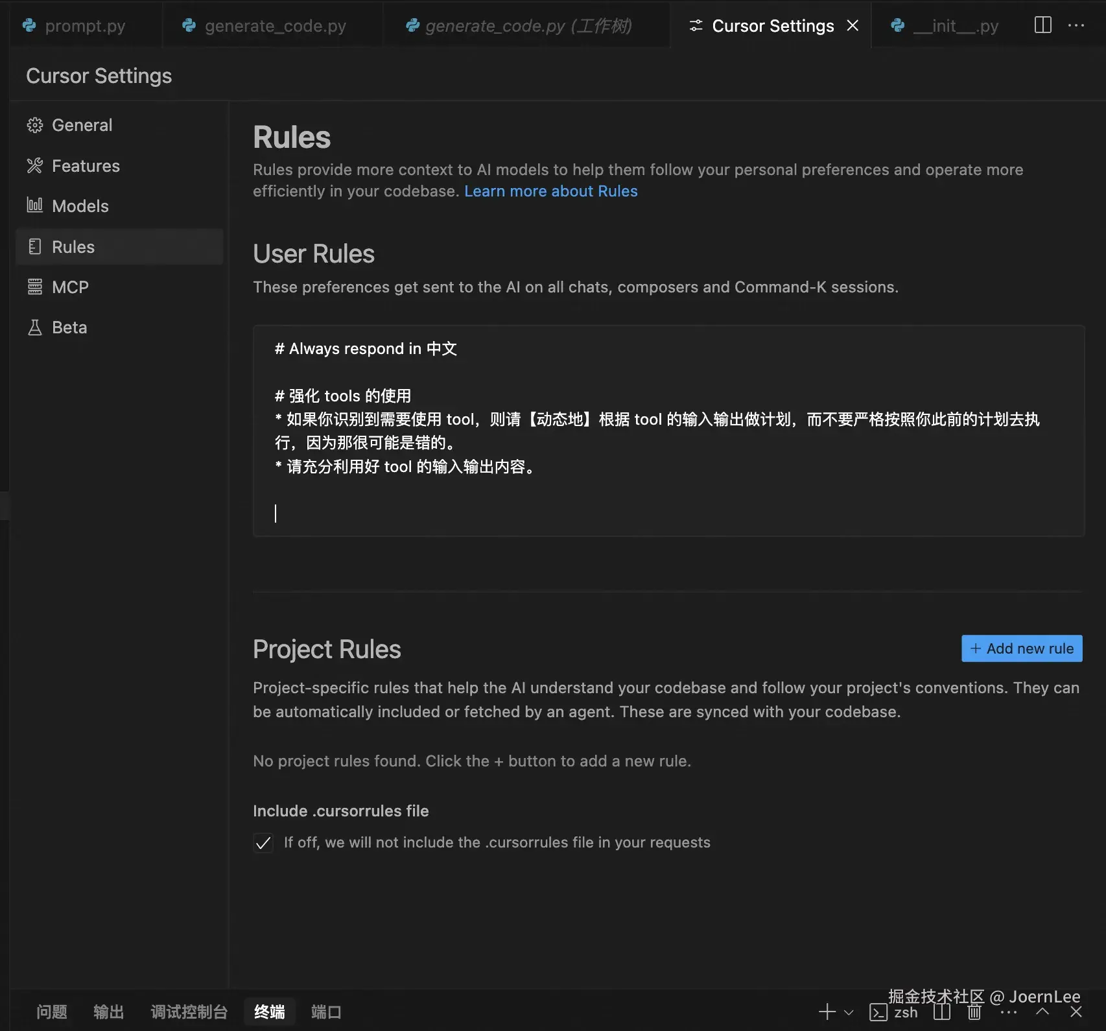Maximize the panel with the up chevron
1106x1031 pixels.
click(1042, 1012)
